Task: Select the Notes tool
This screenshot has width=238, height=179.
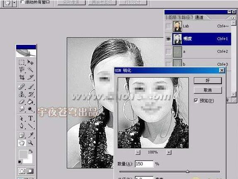Action: [x=22, y=135]
